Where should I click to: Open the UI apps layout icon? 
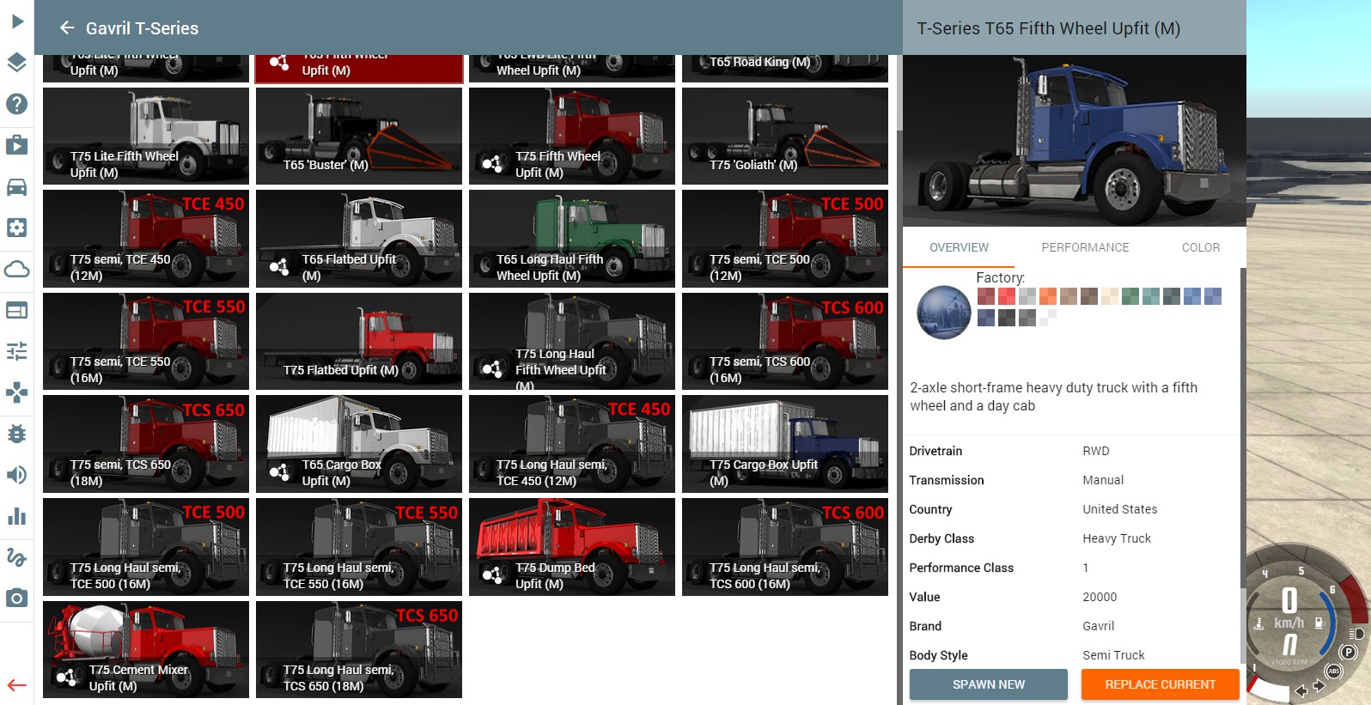point(16,310)
